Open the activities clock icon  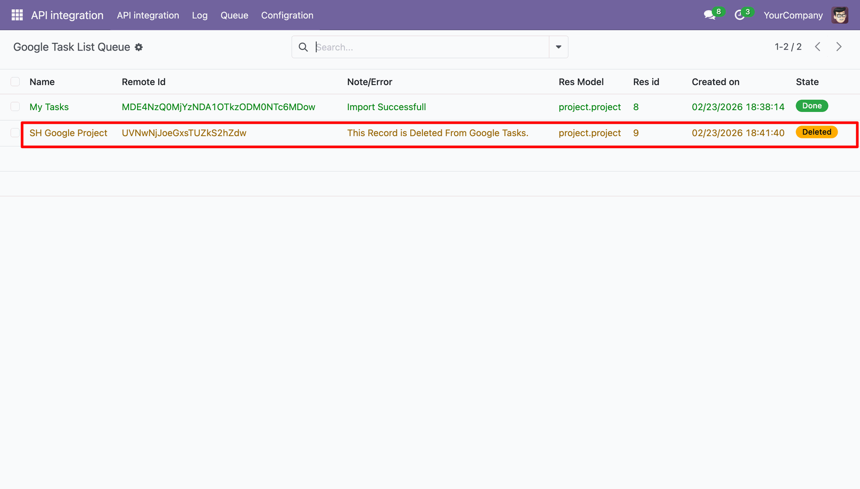[x=740, y=15]
